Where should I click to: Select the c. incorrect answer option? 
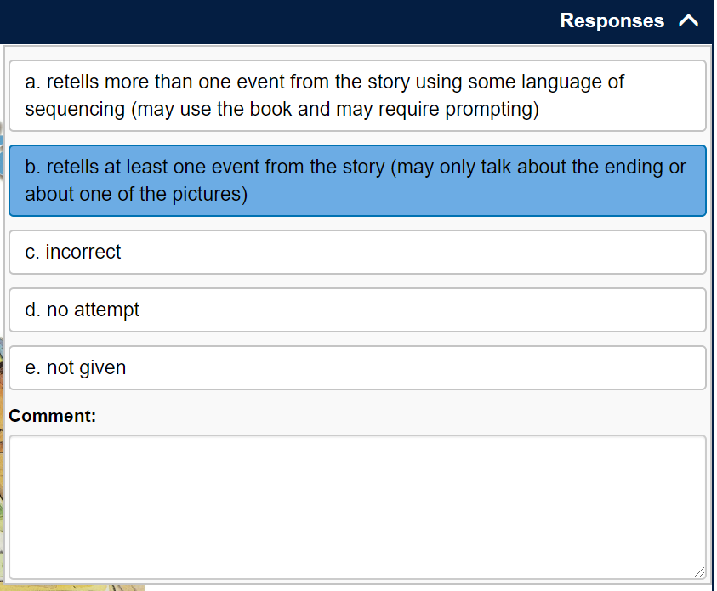[x=357, y=252]
